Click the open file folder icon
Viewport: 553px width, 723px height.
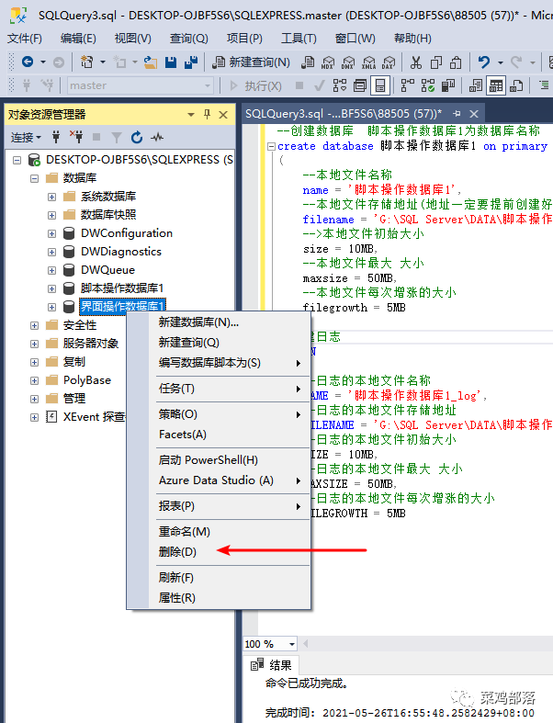[151, 62]
